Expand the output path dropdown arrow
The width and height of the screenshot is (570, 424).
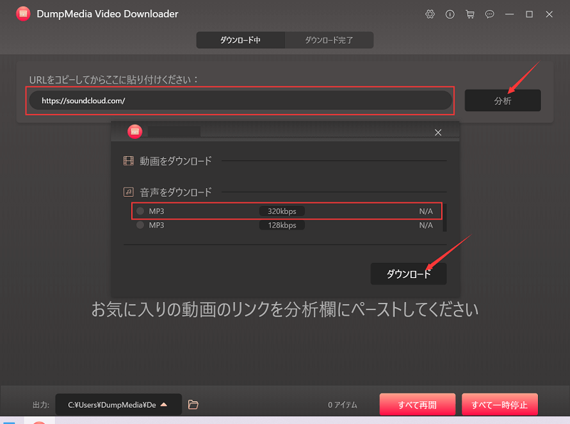coord(164,404)
